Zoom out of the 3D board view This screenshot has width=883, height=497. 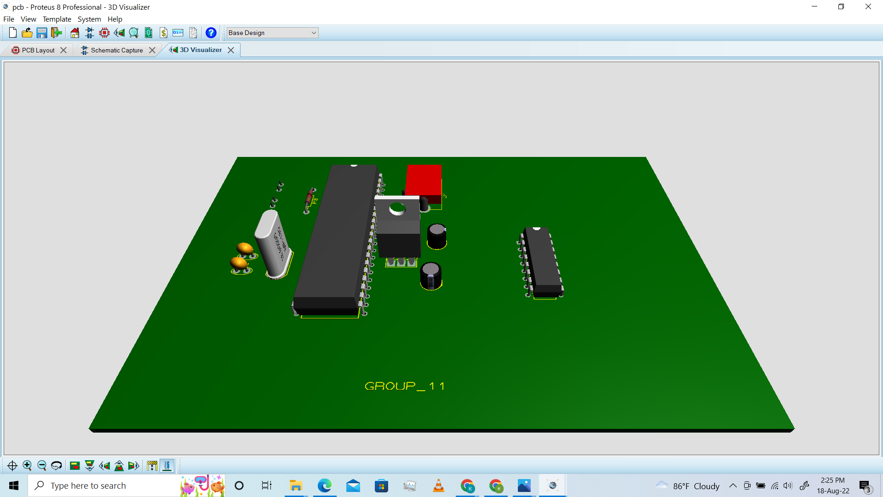(x=42, y=465)
